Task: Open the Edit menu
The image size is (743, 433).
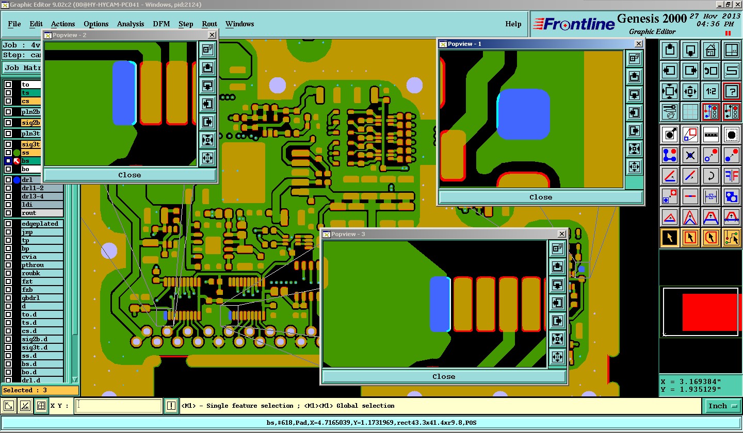Action: click(36, 24)
